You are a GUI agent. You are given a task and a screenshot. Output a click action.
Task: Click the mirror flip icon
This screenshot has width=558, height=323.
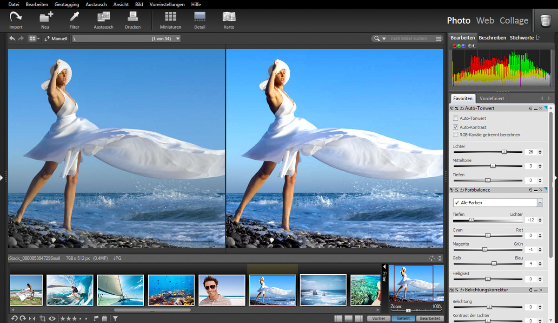32,318
